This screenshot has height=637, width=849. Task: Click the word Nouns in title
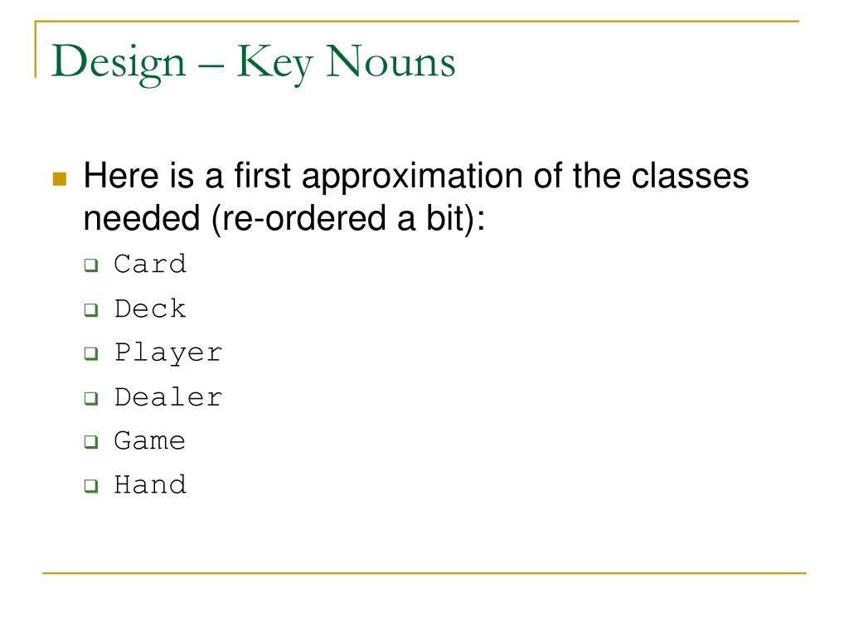pos(391,61)
